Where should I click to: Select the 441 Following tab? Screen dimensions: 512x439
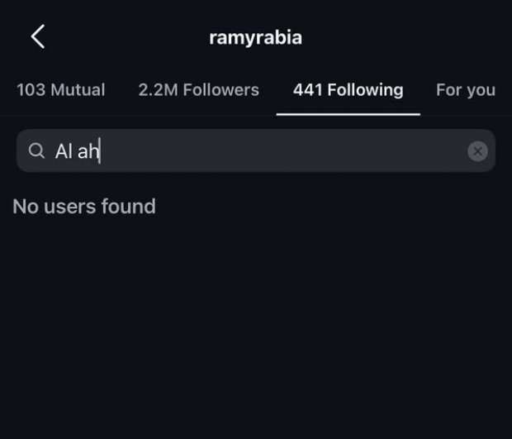(x=348, y=90)
